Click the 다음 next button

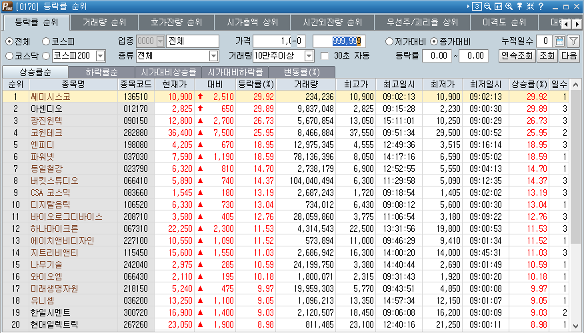click(569, 56)
